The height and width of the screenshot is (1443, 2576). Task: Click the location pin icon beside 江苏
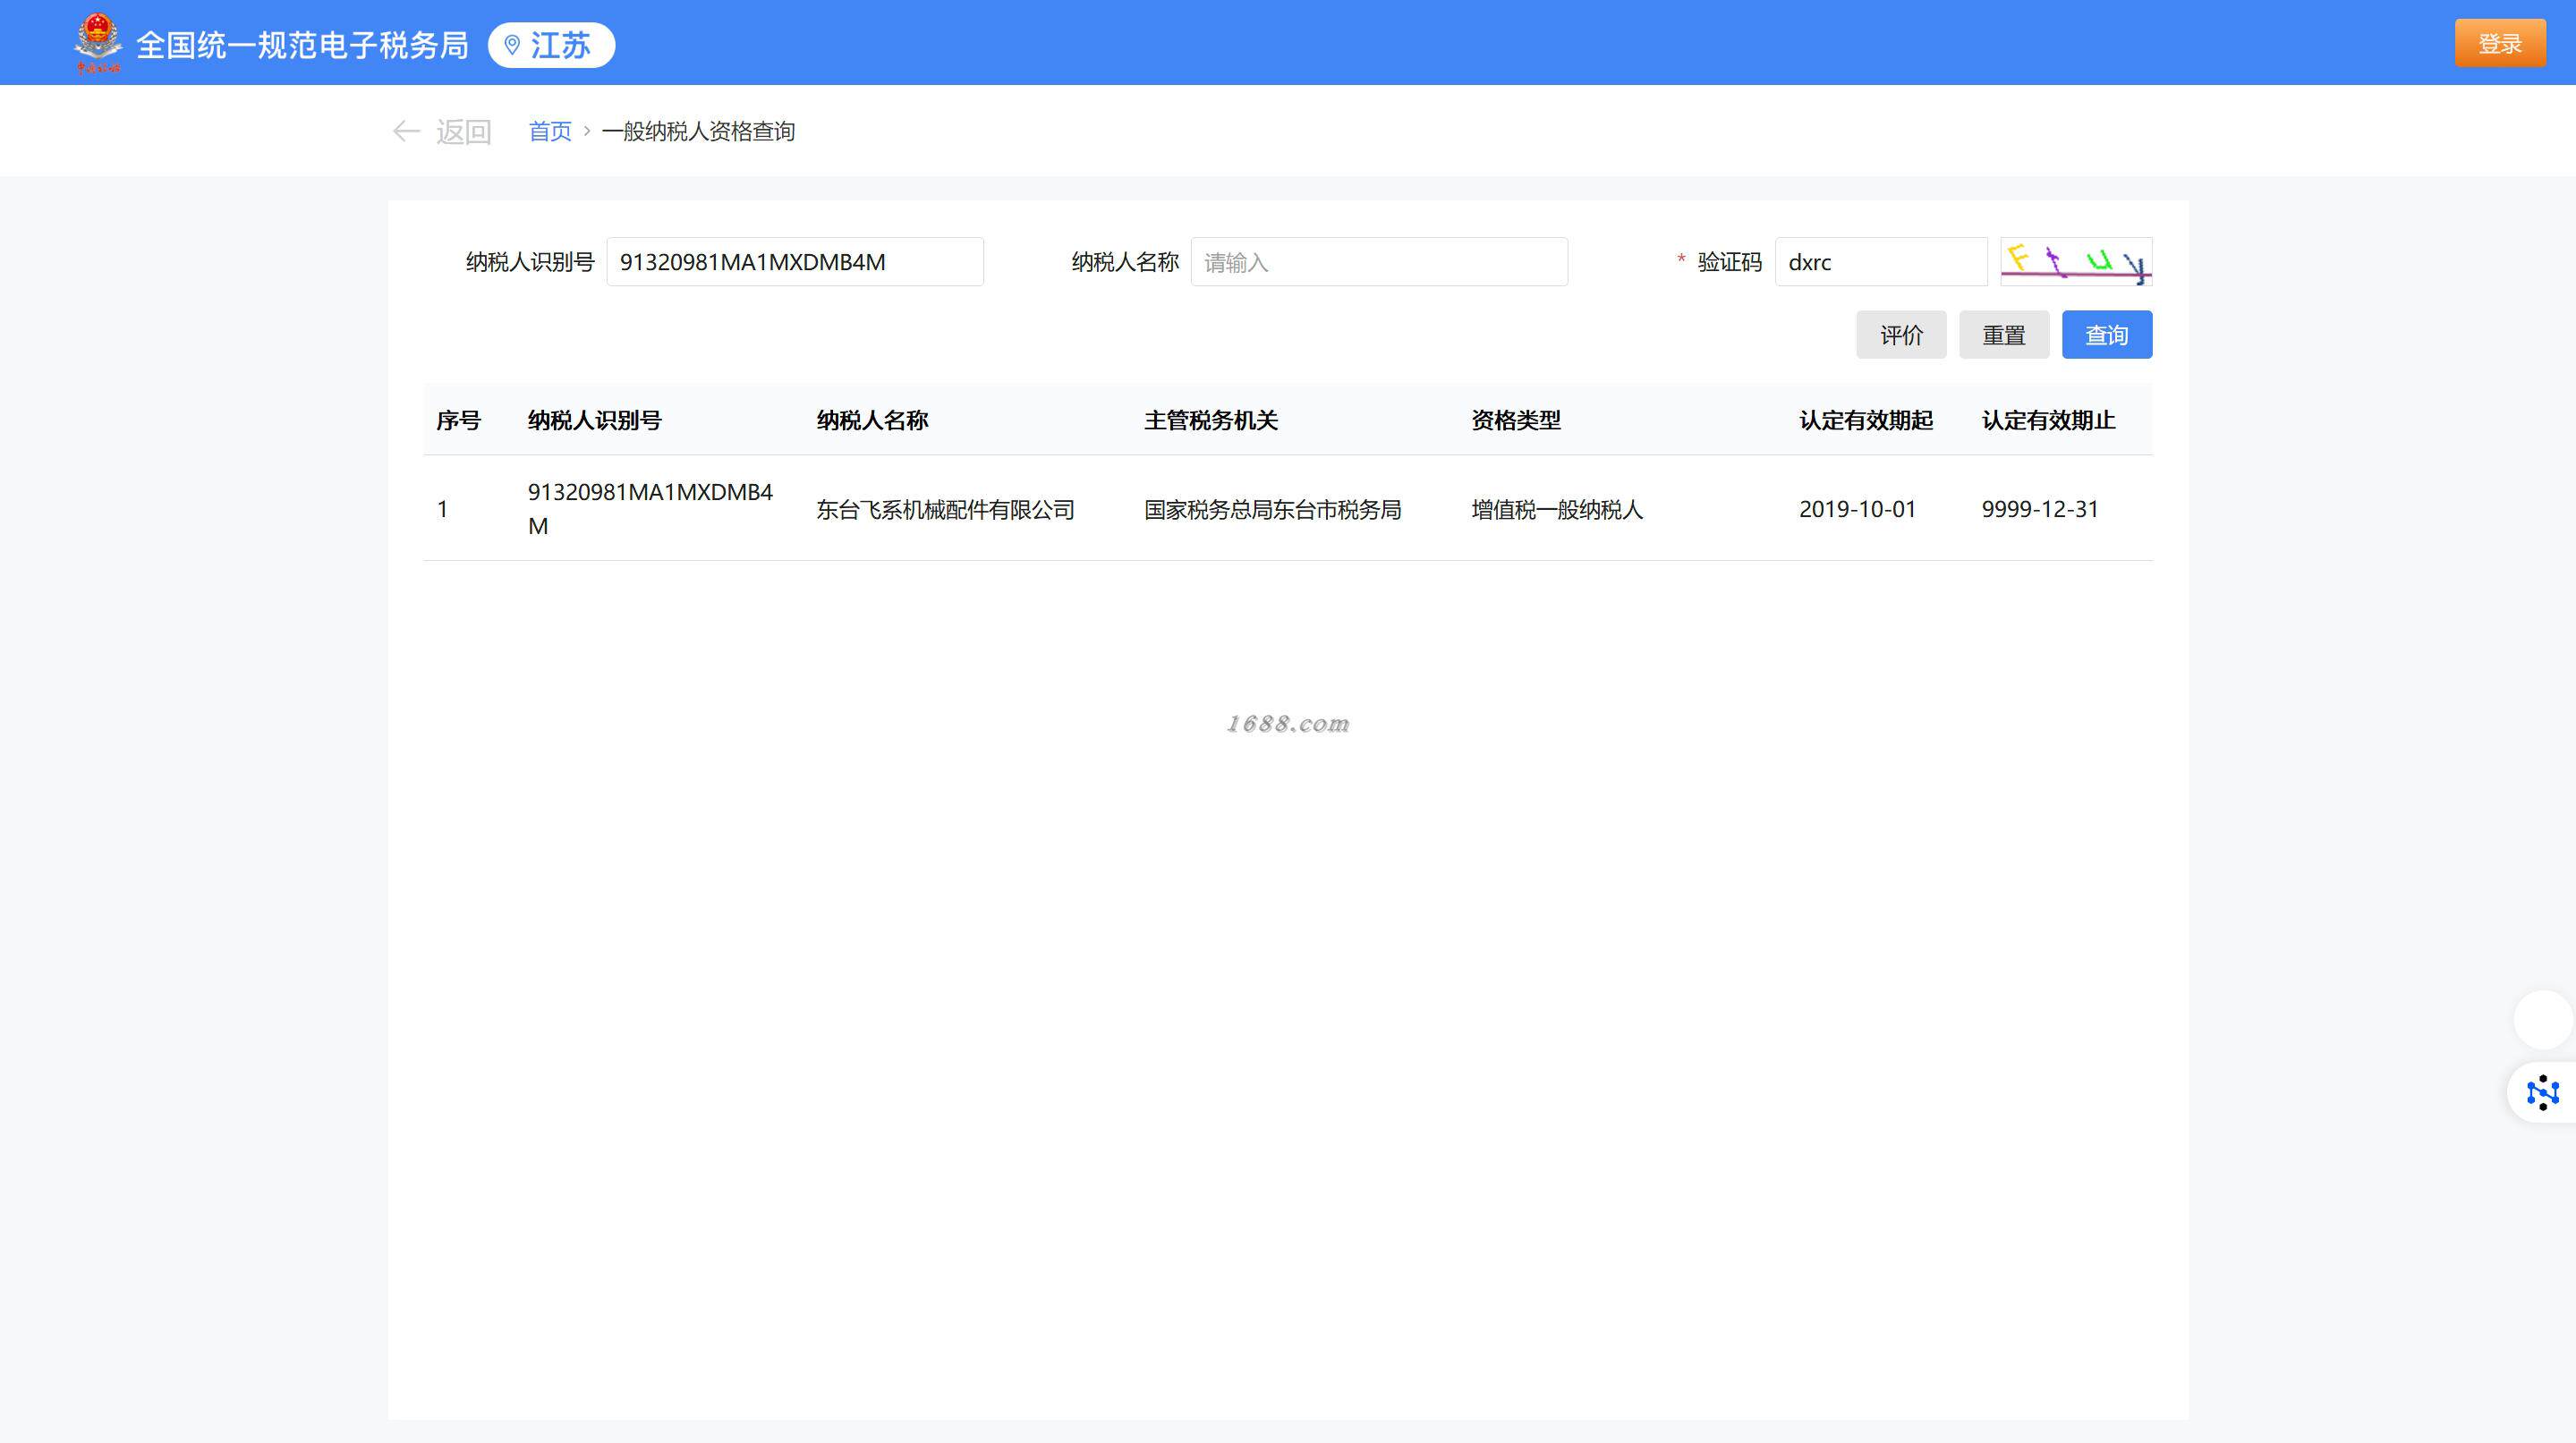(512, 45)
